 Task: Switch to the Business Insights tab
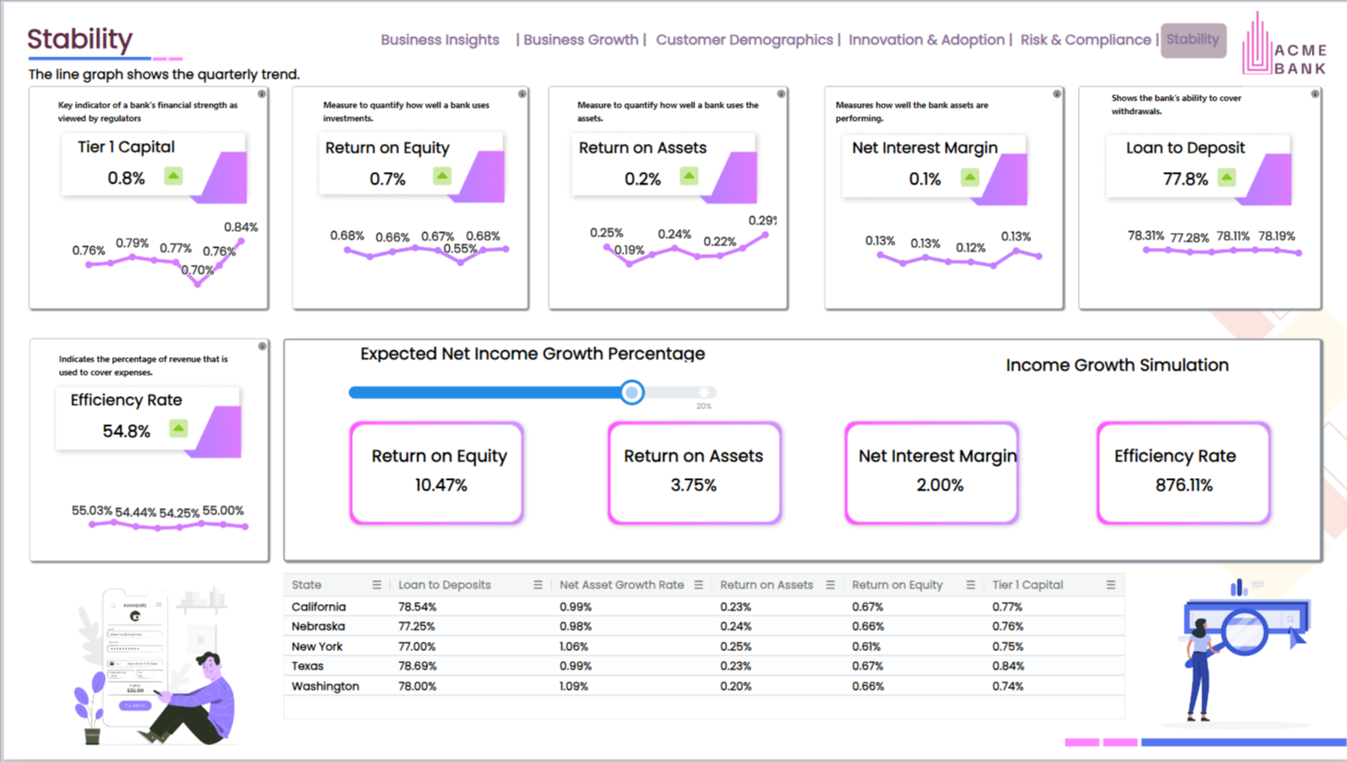click(440, 40)
